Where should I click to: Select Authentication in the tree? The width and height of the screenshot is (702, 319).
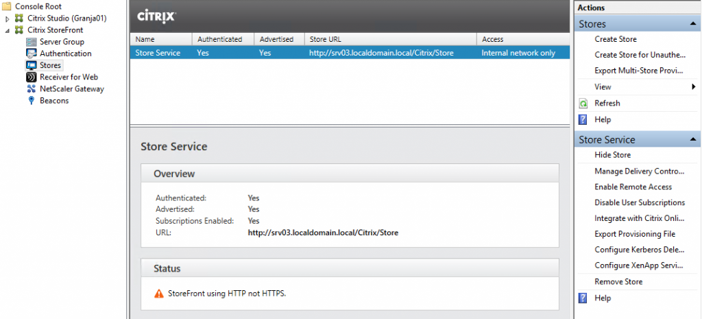[x=65, y=54]
